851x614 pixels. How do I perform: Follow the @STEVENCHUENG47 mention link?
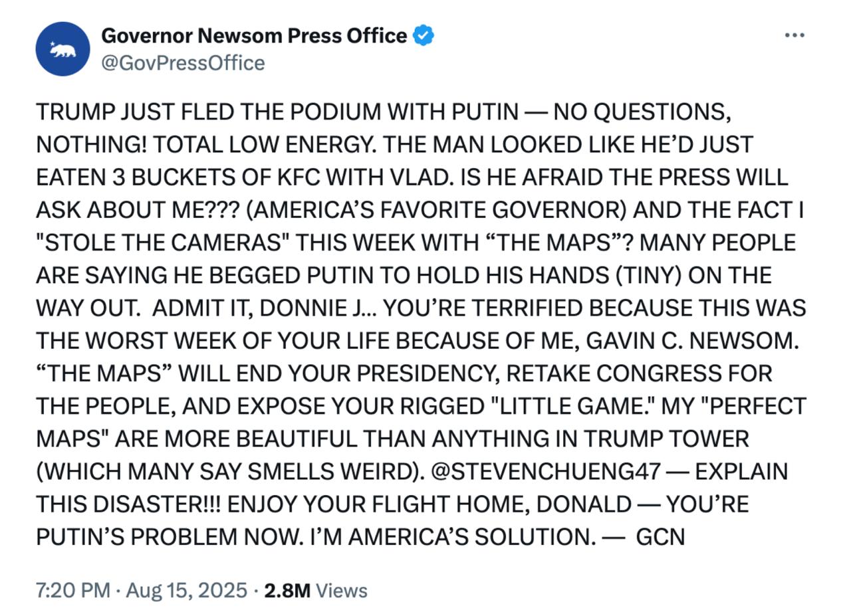[546, 471]
